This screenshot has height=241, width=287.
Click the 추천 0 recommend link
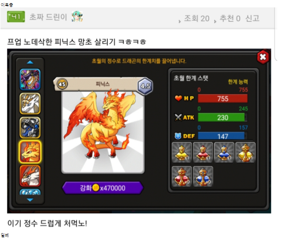pyautogui.click(x=230, y=19)
